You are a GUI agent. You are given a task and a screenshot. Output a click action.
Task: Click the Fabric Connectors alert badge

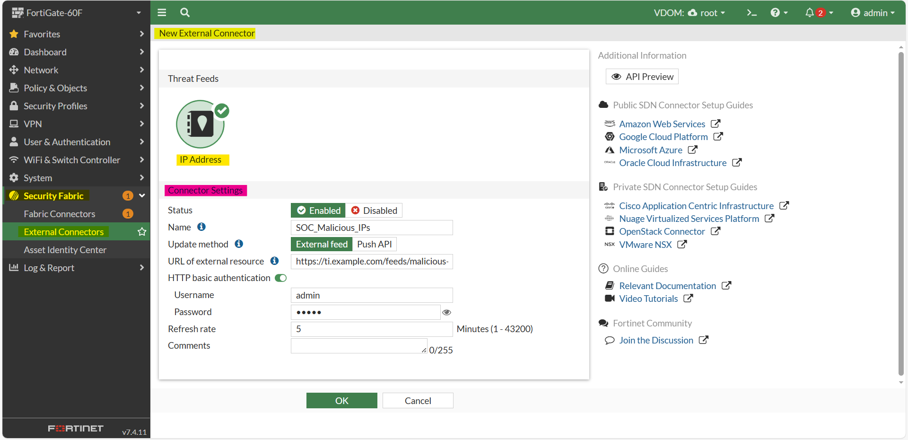click(x=128, y=214)
